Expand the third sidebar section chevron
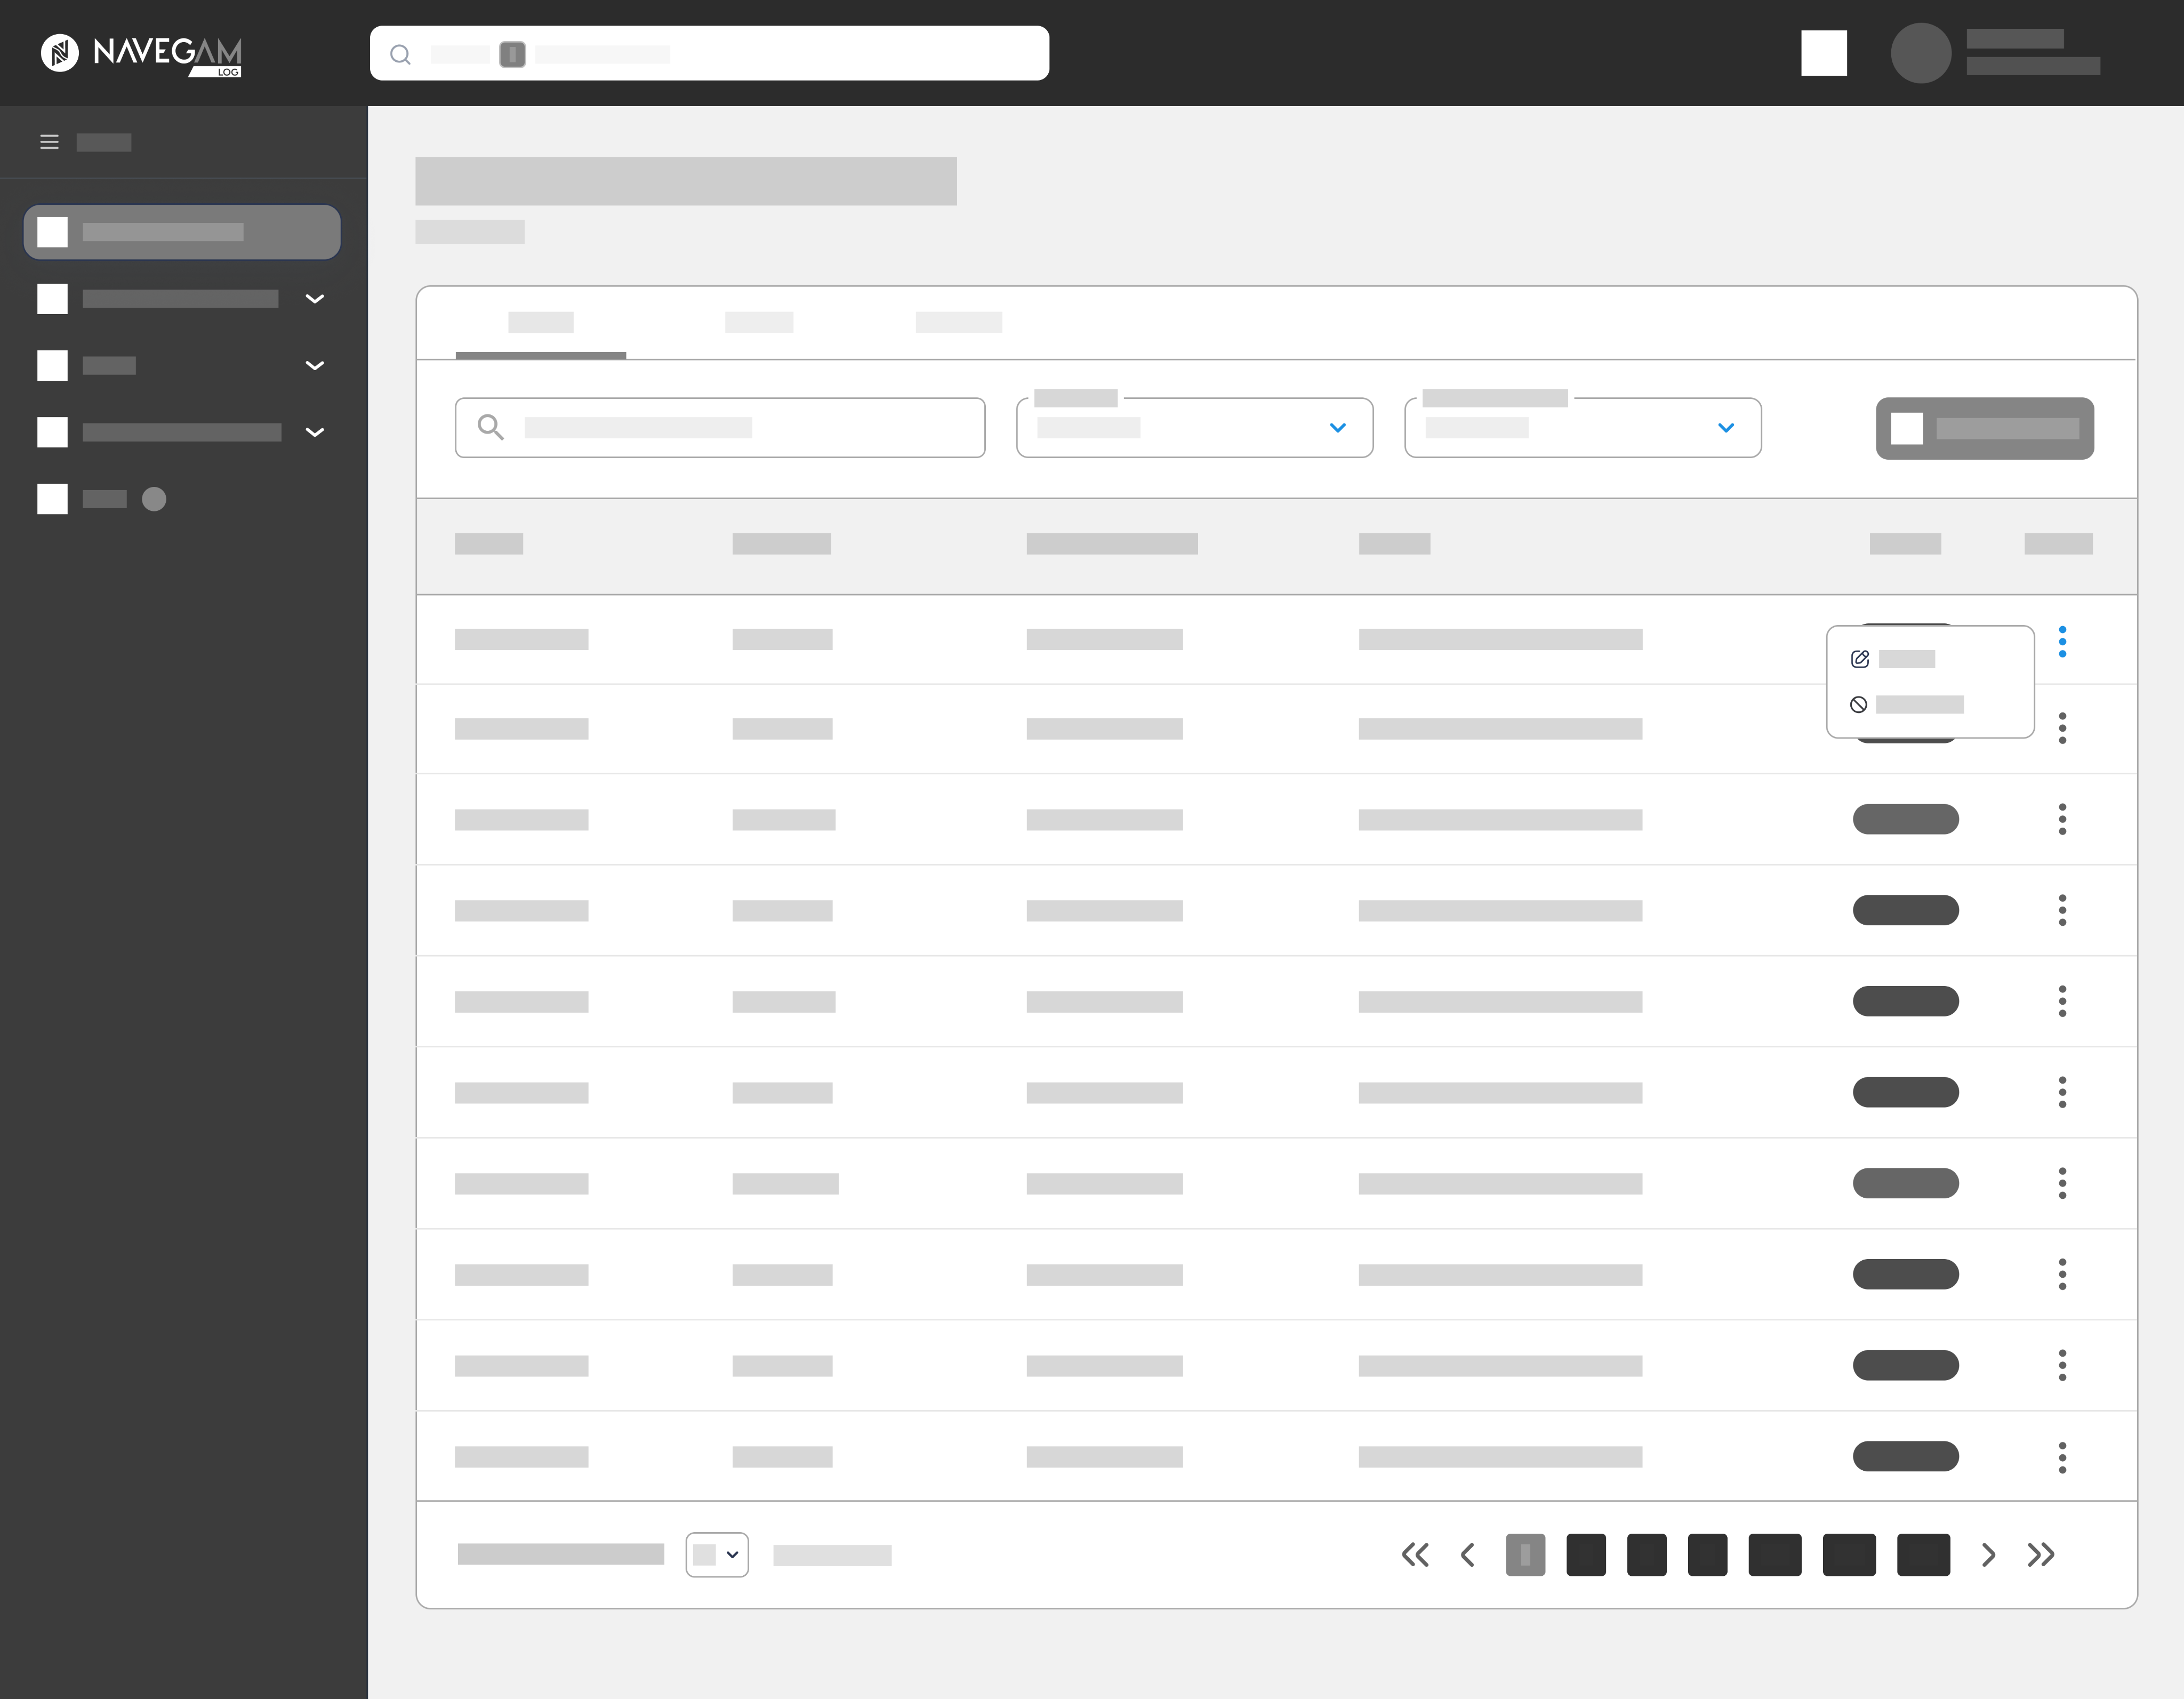Screen dimensions: 2184x1699 click(315, 366)
